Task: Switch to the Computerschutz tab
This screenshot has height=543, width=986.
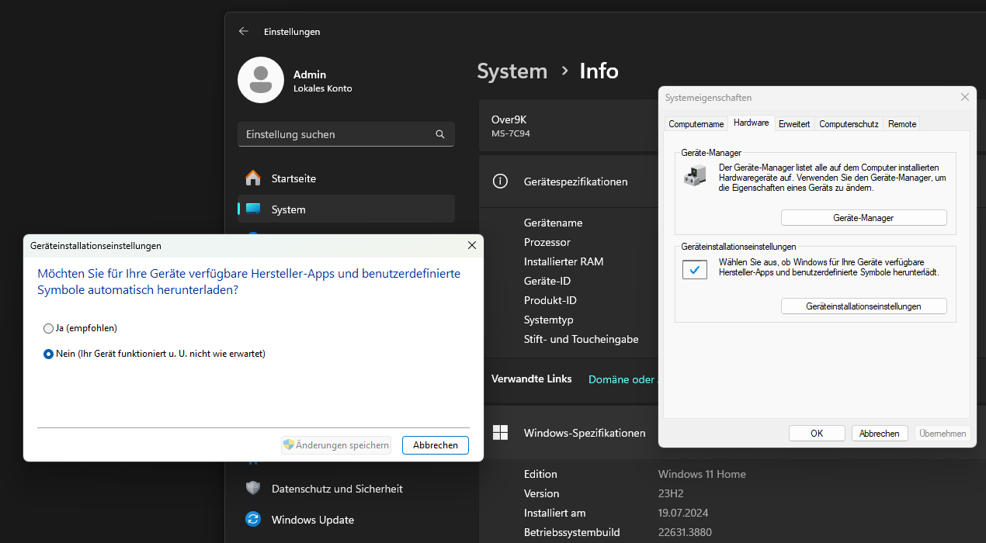Action: (x=849, y=124)
